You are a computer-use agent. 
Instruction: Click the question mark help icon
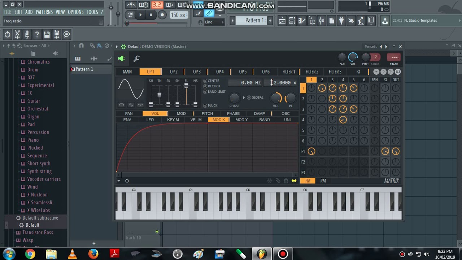click(37, 34)
